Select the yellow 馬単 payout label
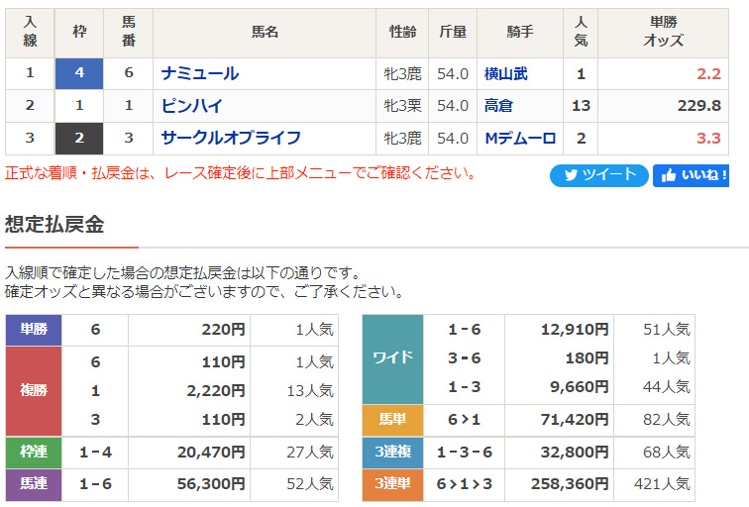This screenshot has width=749, height=507. click(392, 419)
